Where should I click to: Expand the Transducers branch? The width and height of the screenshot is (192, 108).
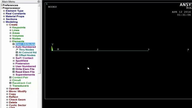click(x=10, y=86)
